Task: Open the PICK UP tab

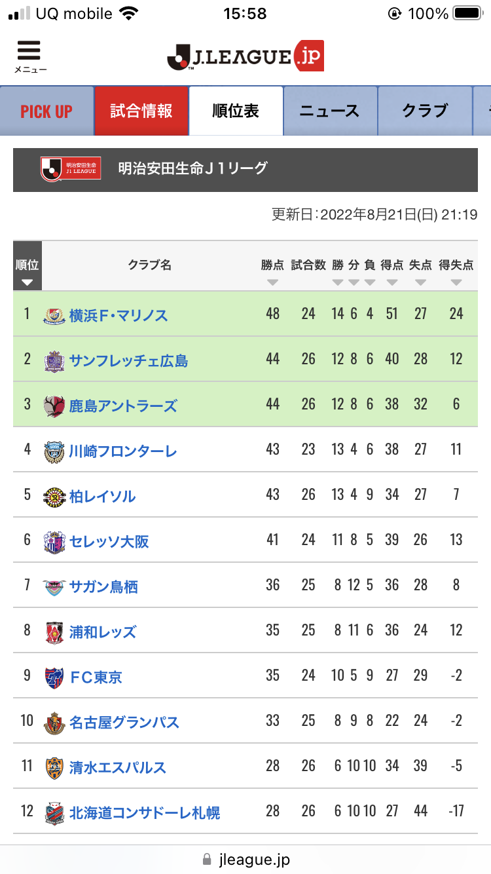Action: (46, 111)
